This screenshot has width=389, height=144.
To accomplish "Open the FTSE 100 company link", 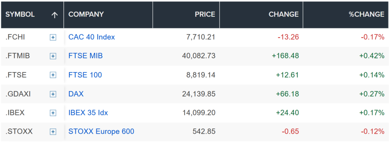I will pos(85,75).
